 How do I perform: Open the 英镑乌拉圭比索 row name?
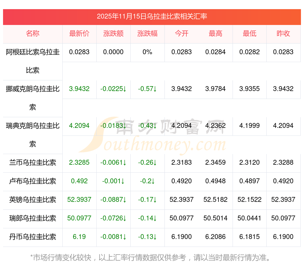point(33,200)
